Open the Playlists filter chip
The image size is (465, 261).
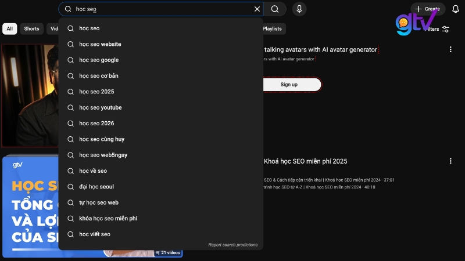pyautogui.click(x=272, y=29)
